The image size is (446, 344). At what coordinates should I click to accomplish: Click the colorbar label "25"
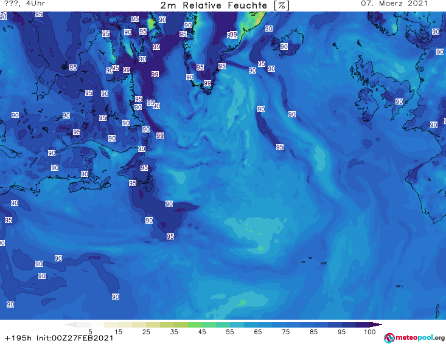coord(146,332)
